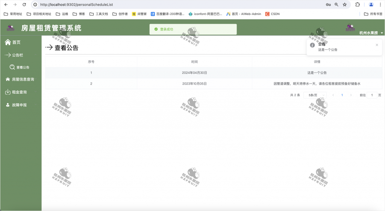The image size is (385, 211).
Task: Open the saved passwords key icon
Action: [328, 4]
